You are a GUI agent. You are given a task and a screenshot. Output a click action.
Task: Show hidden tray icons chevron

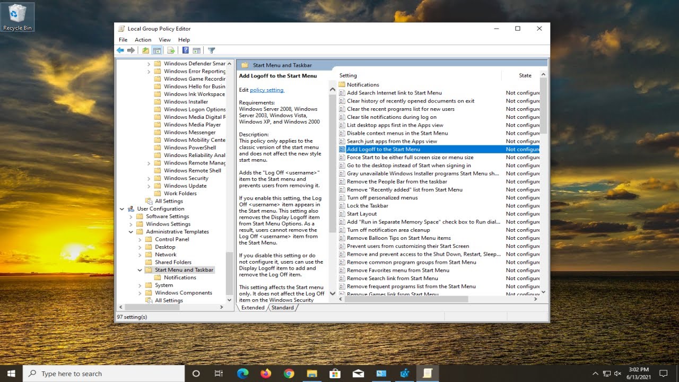point(595,374)
